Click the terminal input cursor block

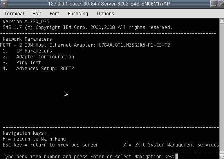pos(177,156)
